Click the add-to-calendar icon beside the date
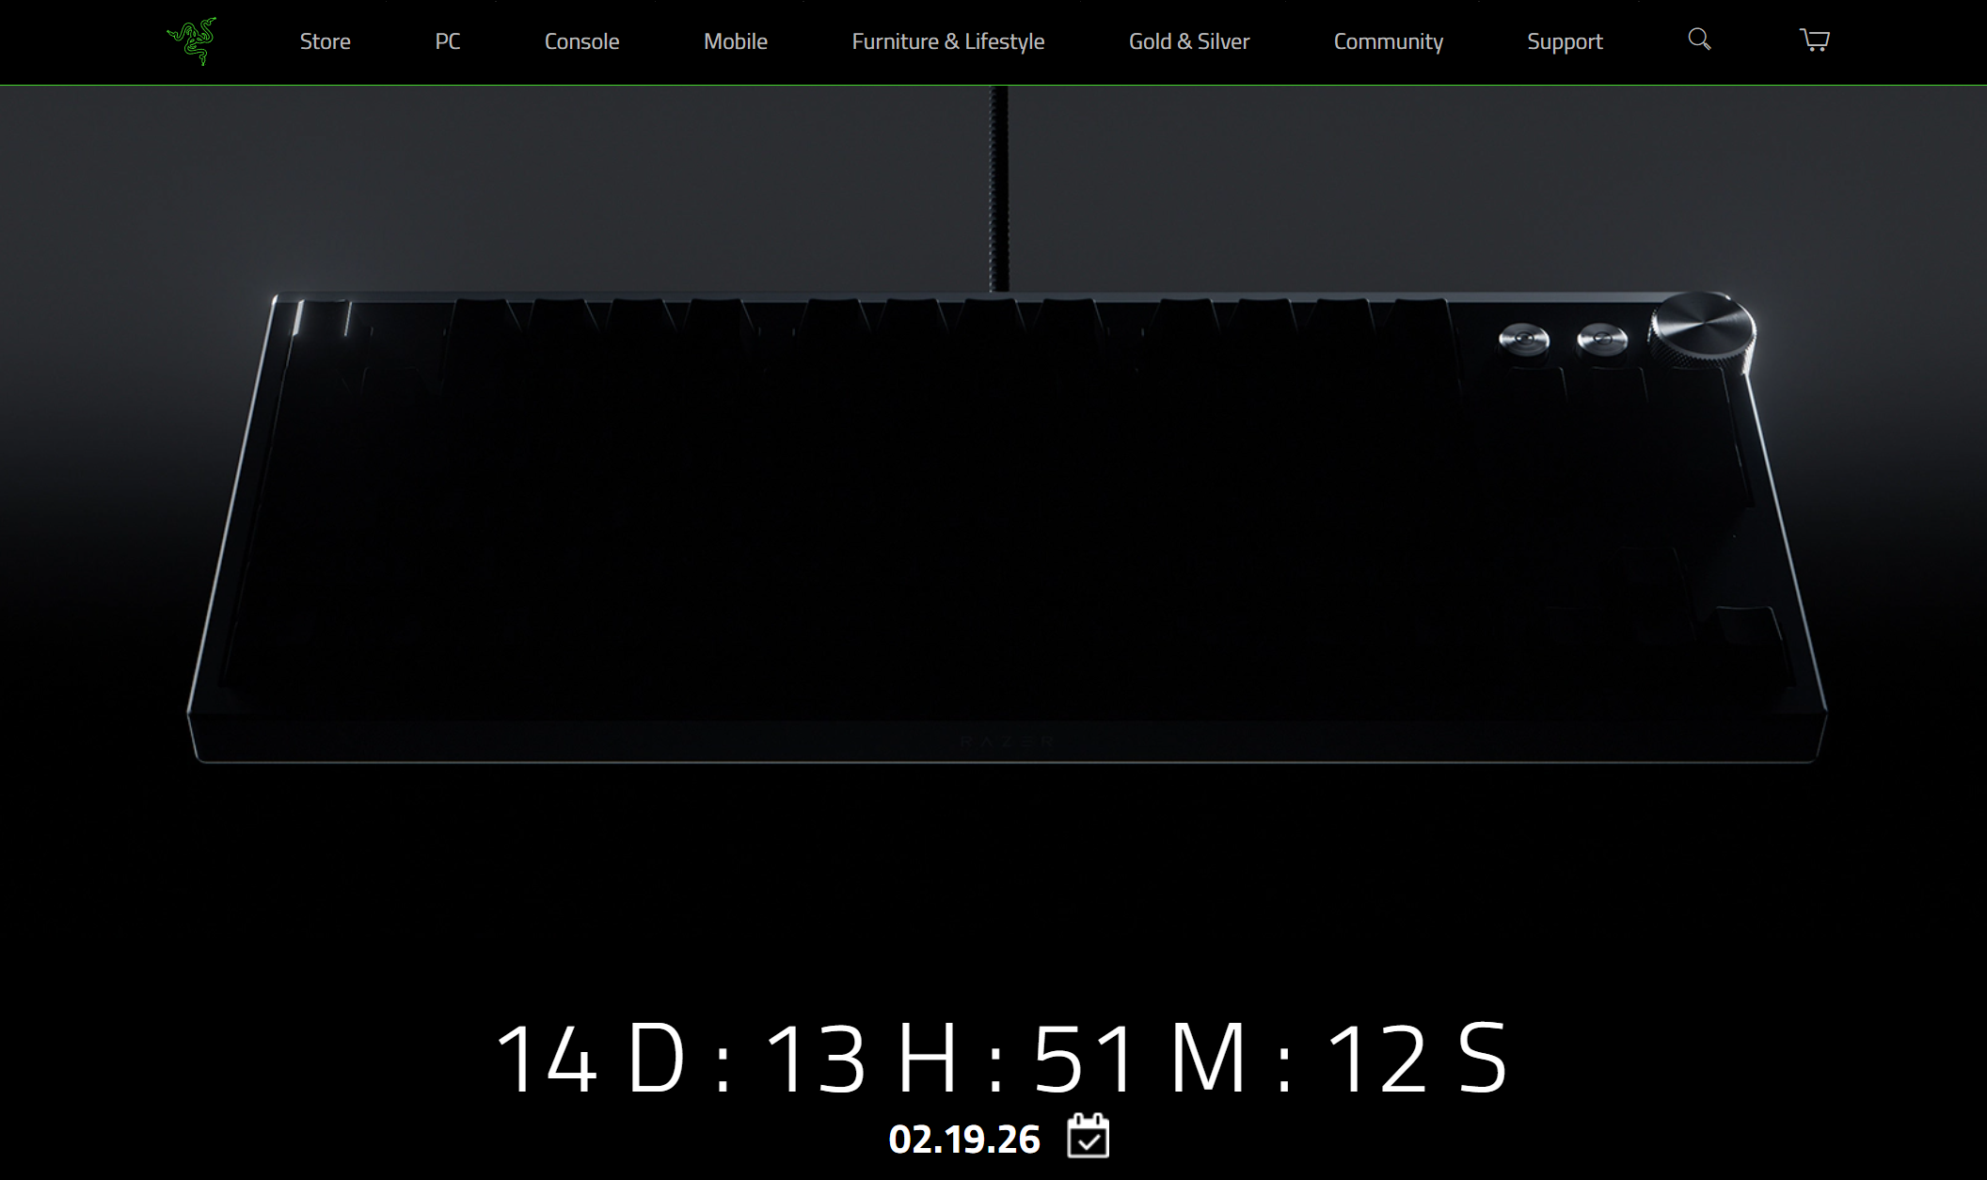 coord(1089,1136)
